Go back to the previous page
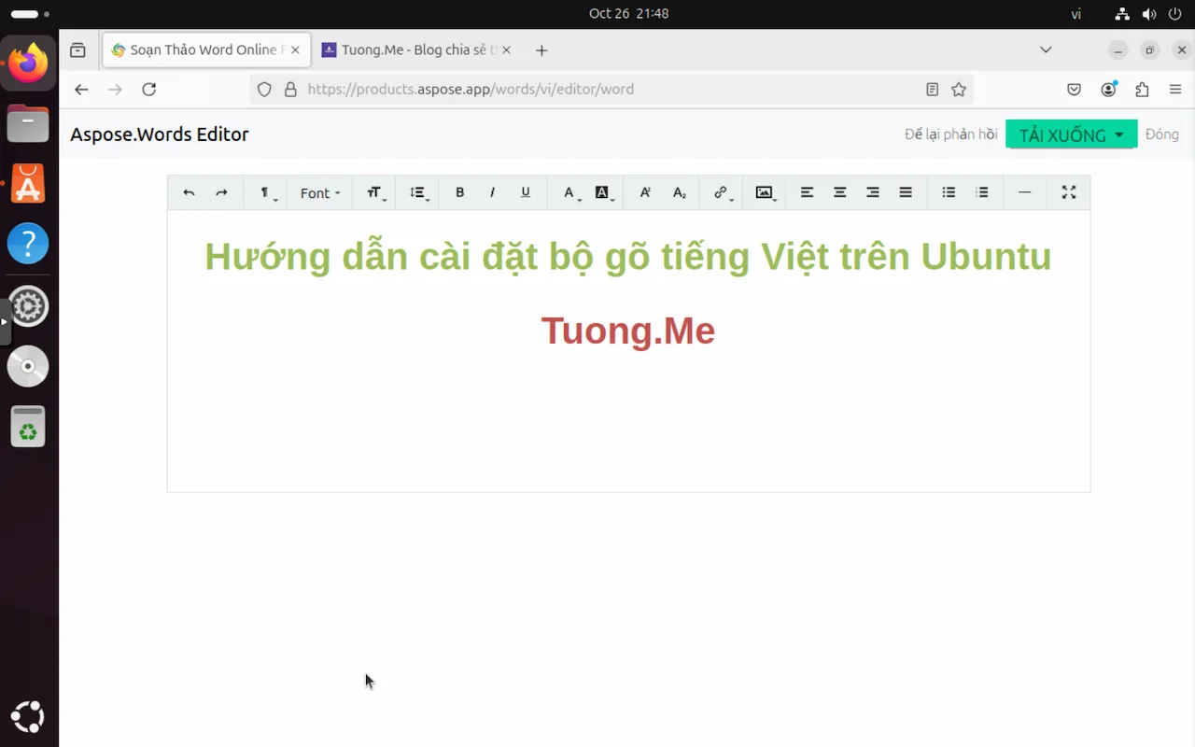 (x=81, y=90)
